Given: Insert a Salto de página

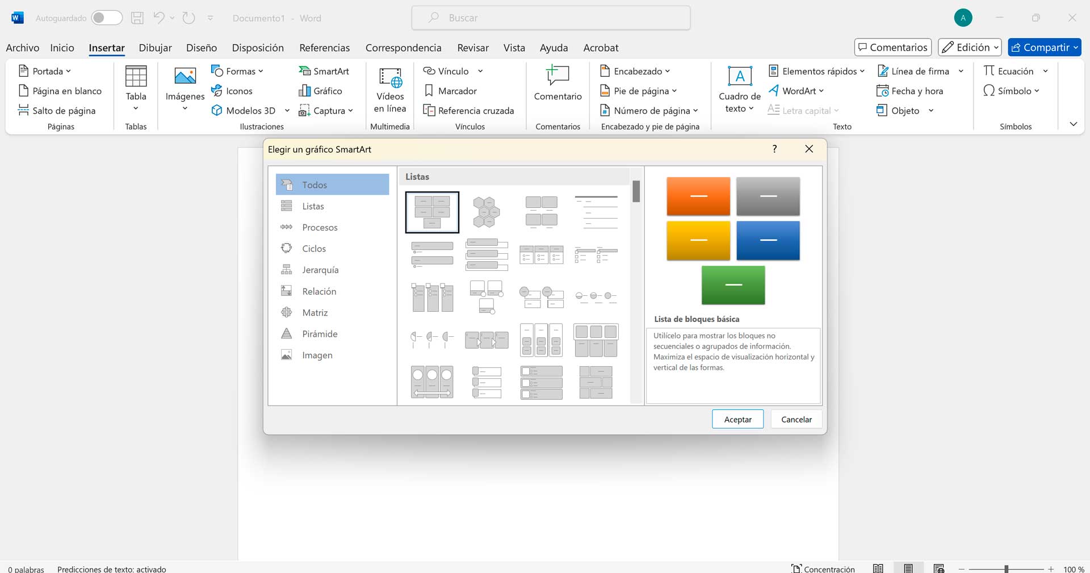Looking at the screenshot, I should click(x=57, y=111).
